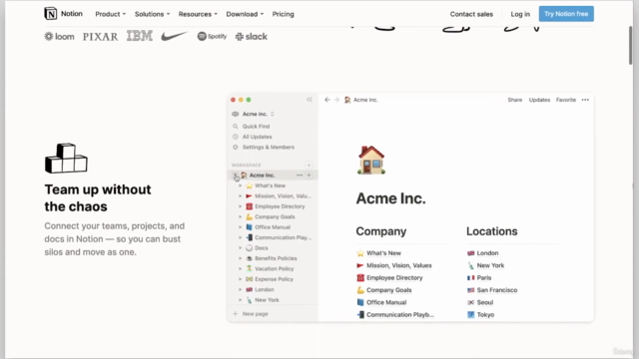Open the Solutions dropdown menu
The height and width of the screenshot is (359, 639).
(152, 14)
